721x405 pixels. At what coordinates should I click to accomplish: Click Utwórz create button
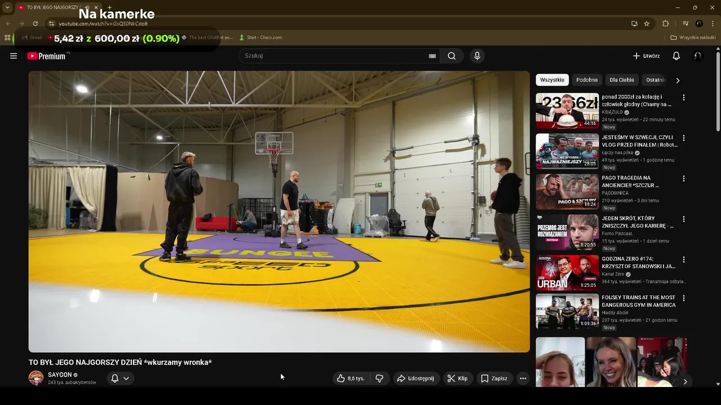point(646,56)
